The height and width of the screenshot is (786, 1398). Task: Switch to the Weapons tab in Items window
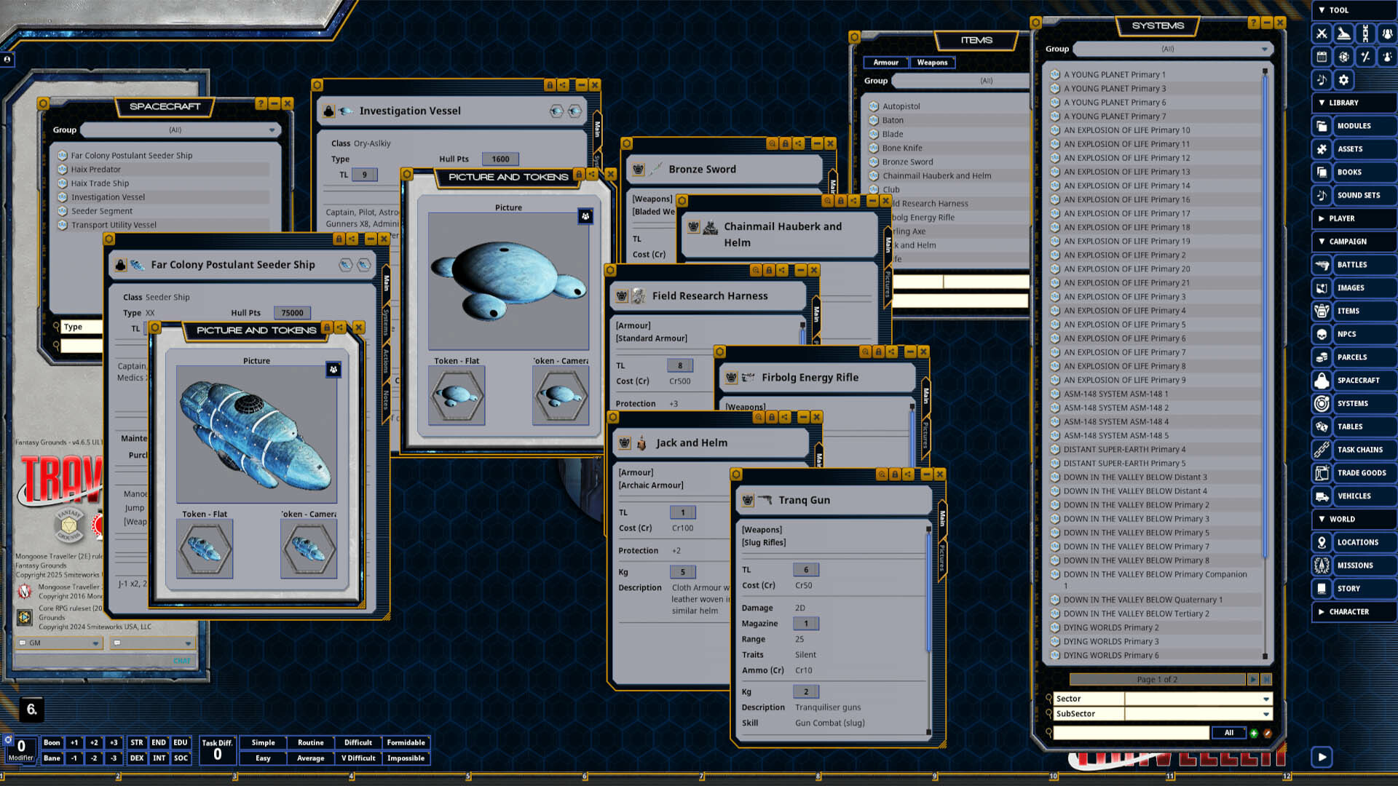tap(933, 63)
